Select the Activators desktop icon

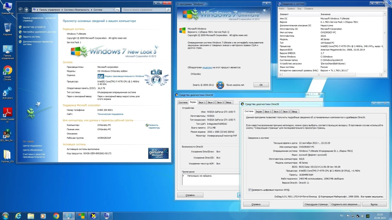7,94
